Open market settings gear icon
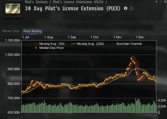Viewport: 167px width, 119px height. 166,2
